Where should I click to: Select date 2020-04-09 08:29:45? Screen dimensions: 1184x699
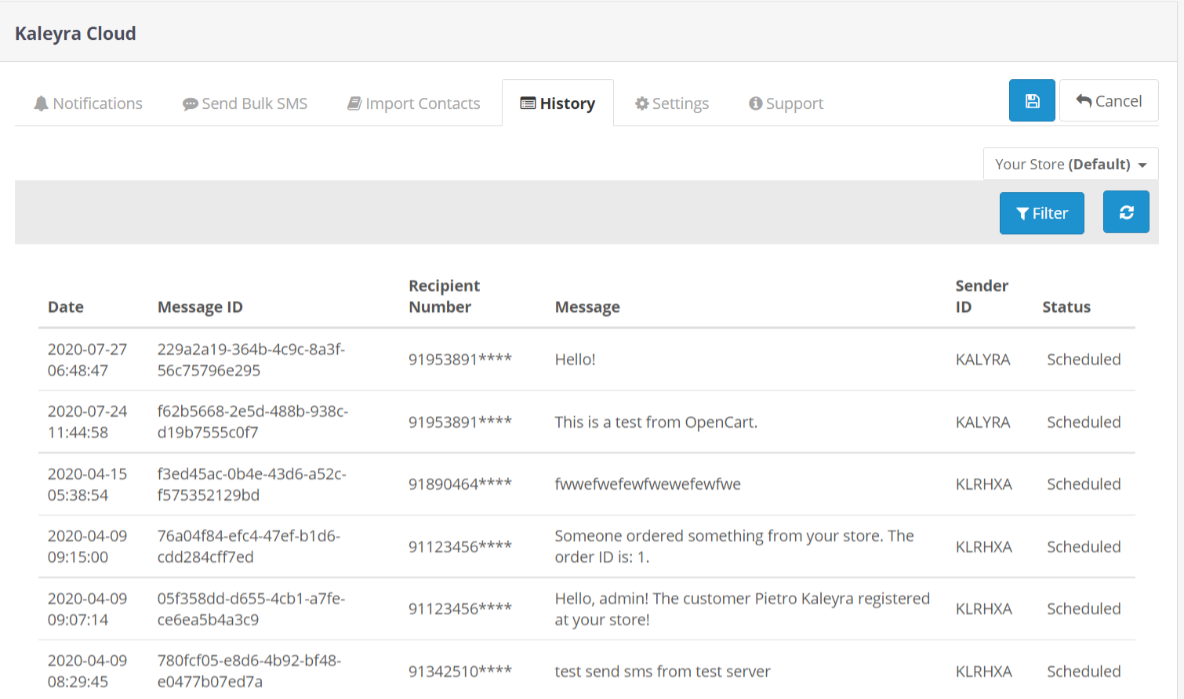pyautogui.click(x=87, y=671)
